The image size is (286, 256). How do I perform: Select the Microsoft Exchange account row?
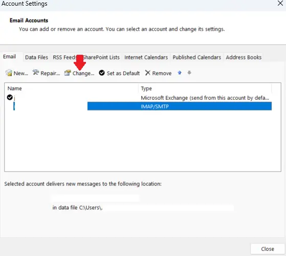[x=139, y=98]
